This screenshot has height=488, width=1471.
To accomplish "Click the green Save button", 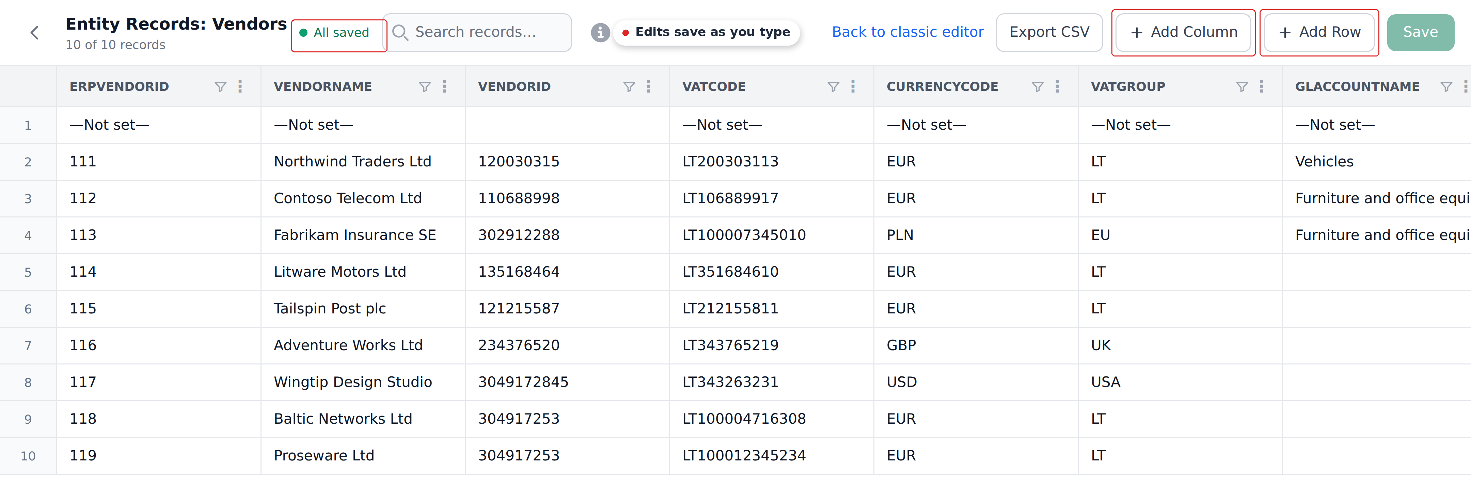I will coord(1420,33).
